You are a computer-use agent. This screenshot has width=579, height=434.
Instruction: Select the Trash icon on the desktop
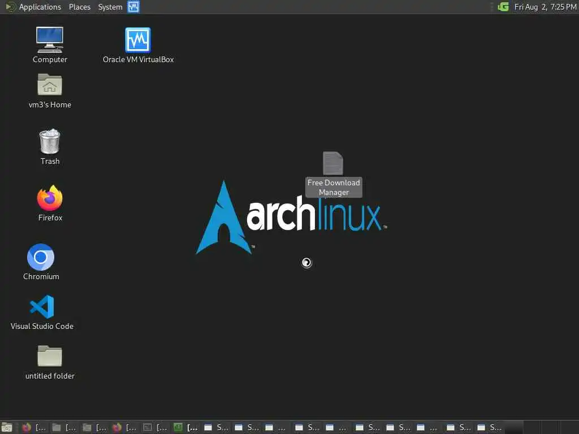(50, 146)
